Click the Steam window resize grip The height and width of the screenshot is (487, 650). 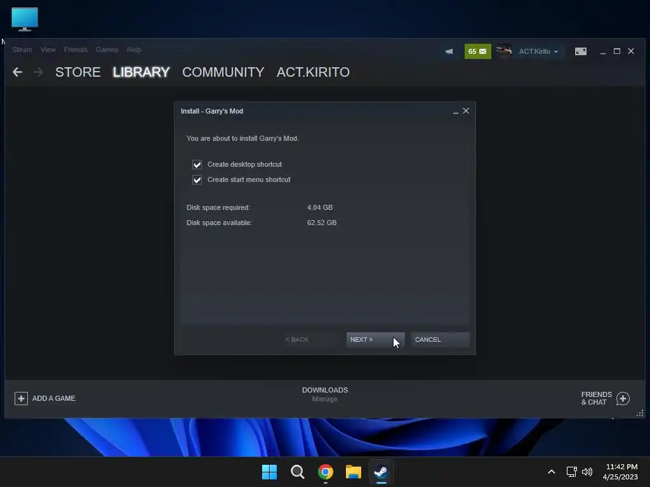[640, 413]
